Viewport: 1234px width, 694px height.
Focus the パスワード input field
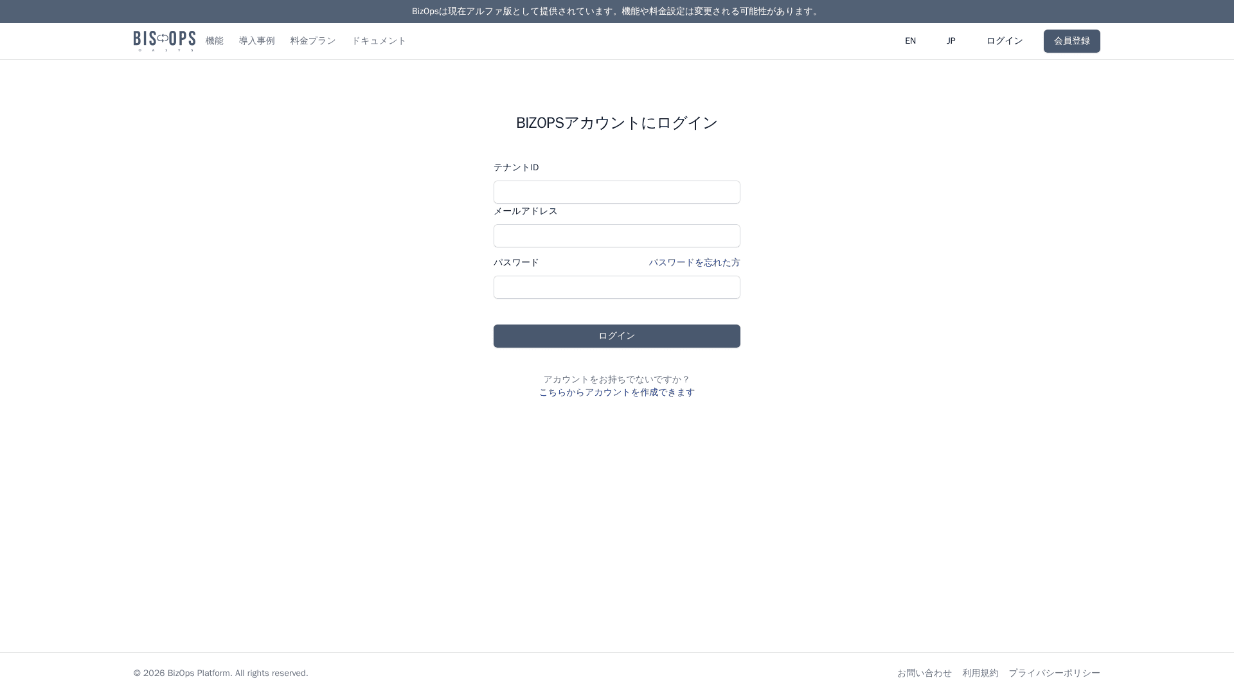[x=617, y=287]
